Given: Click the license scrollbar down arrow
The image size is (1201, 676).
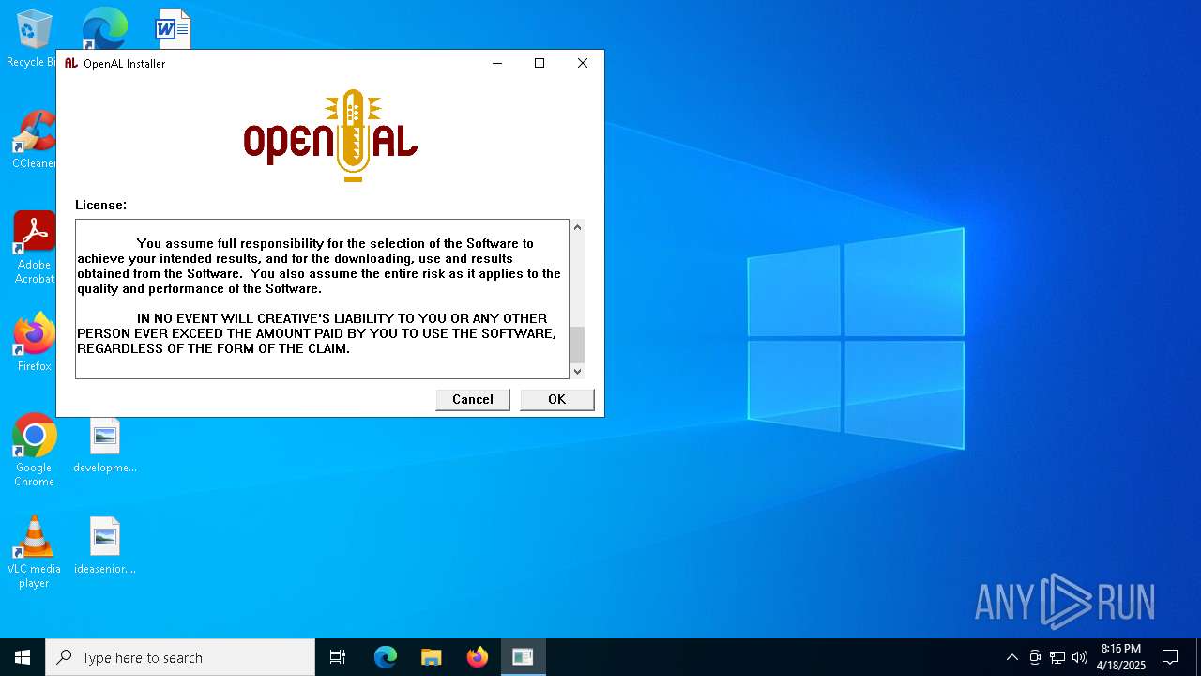Looking at the screenshot, I should [x=578, y=372].
